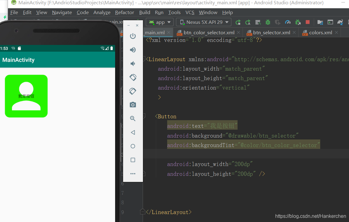Take an emulator screenshot with the camera icon
Screen dimensions: 349x222
coord(133,105)
